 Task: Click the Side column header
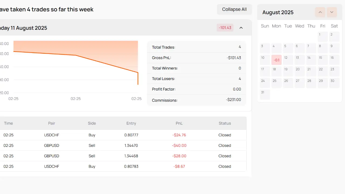pyautogui.click(x=92, y=123)
